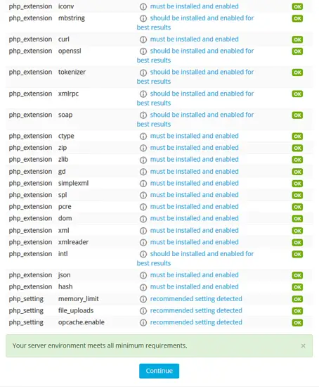
Task: Open file_uploads recommended setting detected link
Action: point(196,310)
